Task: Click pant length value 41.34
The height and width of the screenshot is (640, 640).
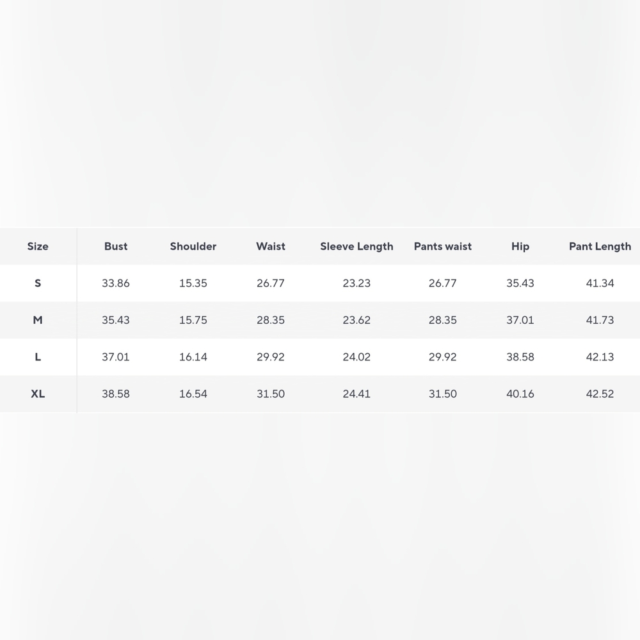Action: tap(600, 283)
